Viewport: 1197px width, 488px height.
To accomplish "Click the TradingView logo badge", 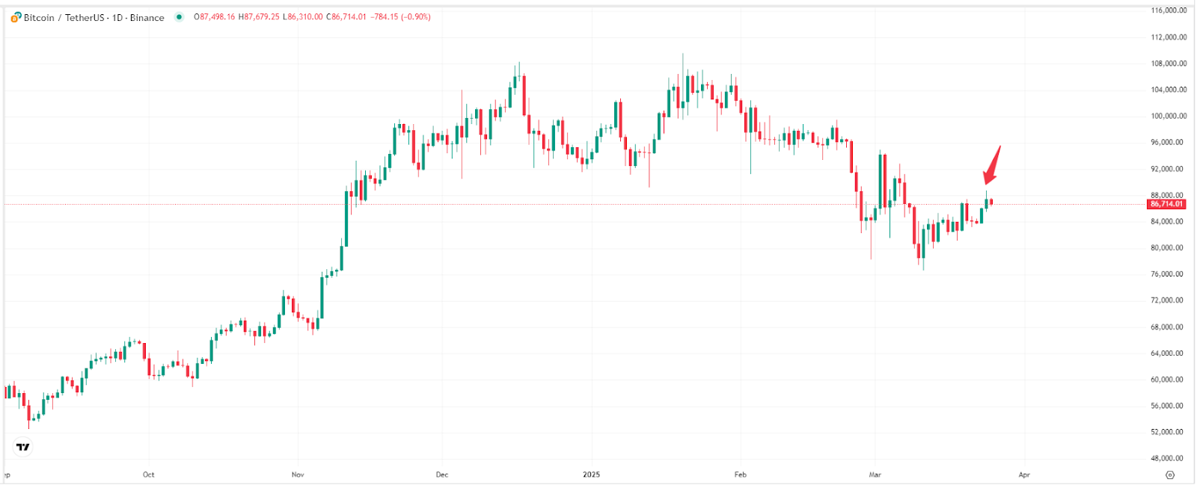I will point(23,447).
